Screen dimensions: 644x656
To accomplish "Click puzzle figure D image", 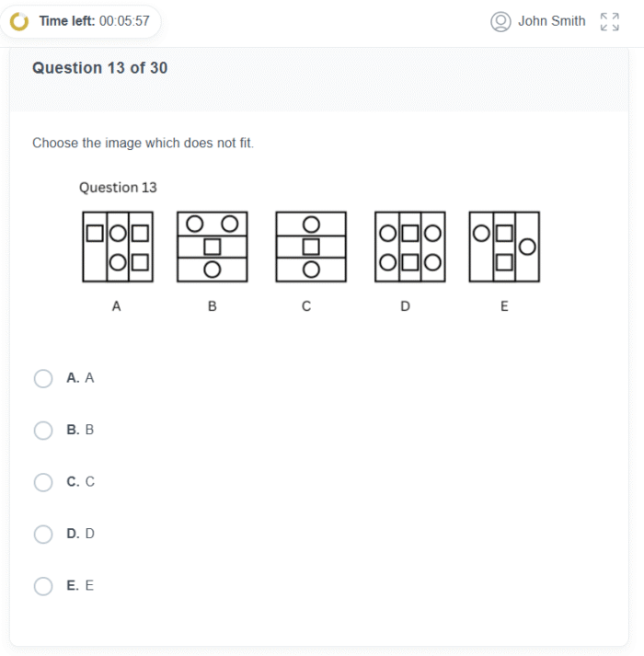I will pyautogui.click(x=409, y=247).
